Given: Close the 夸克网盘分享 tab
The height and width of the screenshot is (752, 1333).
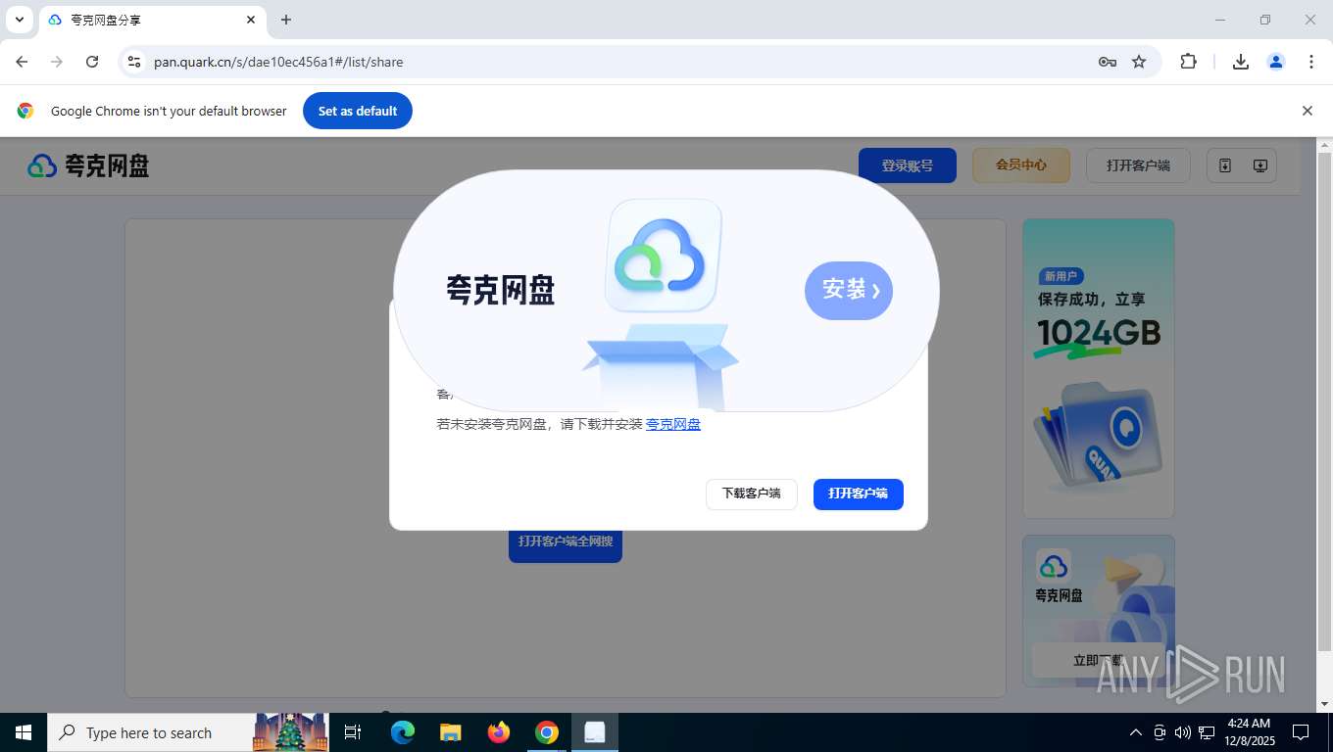Looking at the screenshot, I should [251, 20].
